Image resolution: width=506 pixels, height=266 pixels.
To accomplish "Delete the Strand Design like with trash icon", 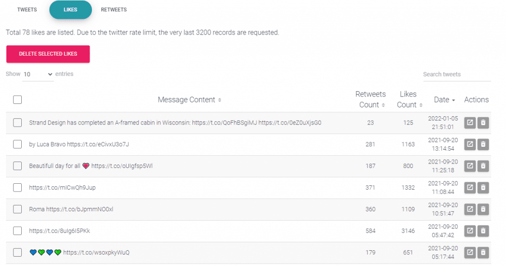I will tap(483, 123).
